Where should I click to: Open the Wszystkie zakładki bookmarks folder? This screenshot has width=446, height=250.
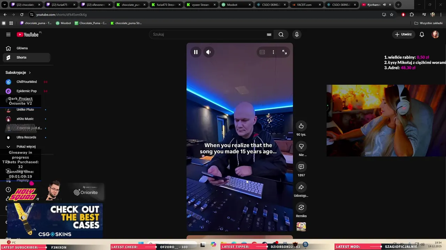coord(429,23)
